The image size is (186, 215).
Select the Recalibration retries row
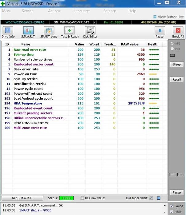[84, 84]
